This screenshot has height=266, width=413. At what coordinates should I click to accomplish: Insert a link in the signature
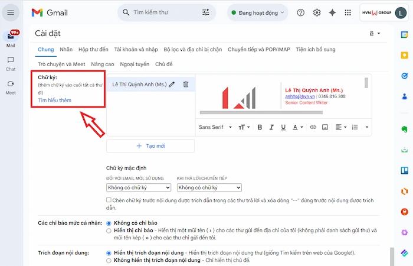313,127
